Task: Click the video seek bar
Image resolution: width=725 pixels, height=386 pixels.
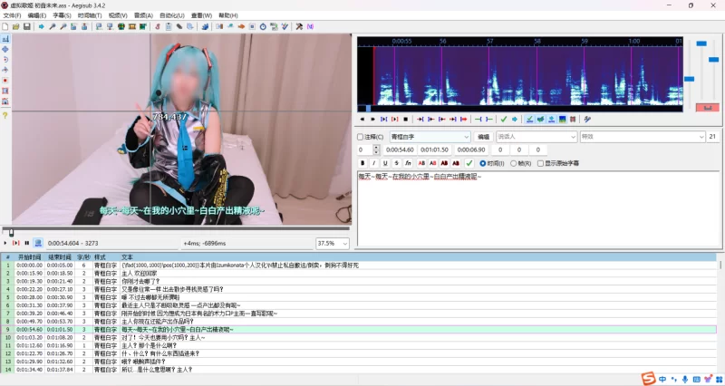Action: coord(176,230)
